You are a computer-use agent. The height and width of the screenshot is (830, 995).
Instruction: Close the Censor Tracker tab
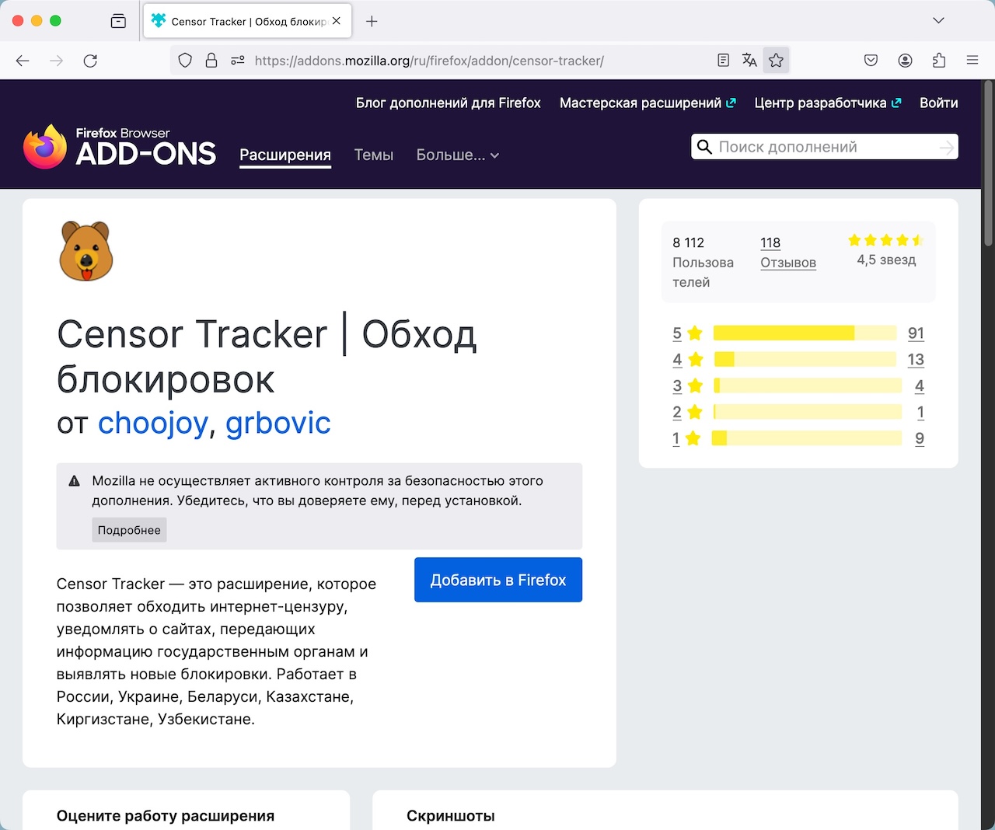pyautogui.click(x=337, y=21)
